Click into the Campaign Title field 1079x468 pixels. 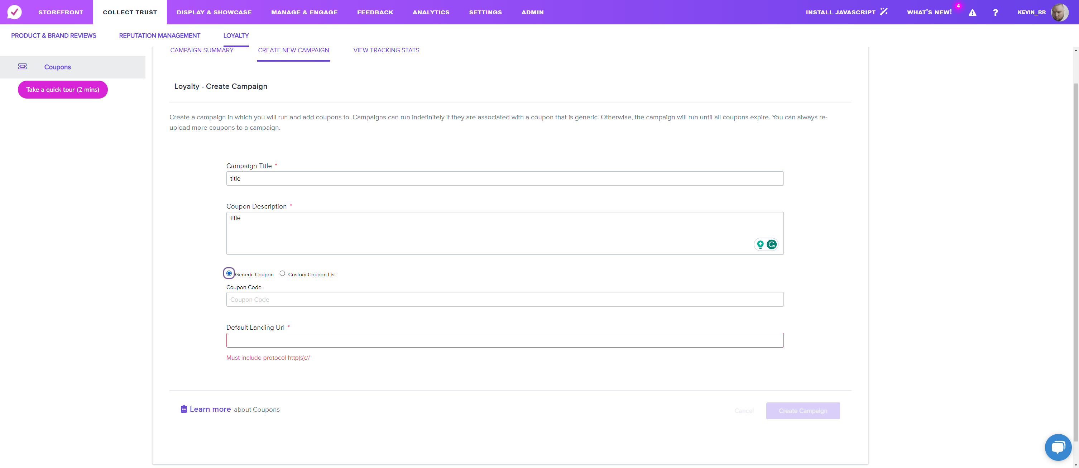505,178
